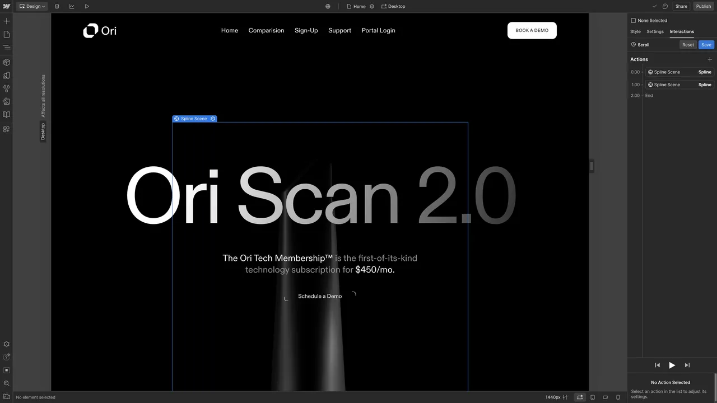Image resolution: width=717 pixels, height=403 pixels.
Task: Click the globe locale icon
Action: click(328, 6)
